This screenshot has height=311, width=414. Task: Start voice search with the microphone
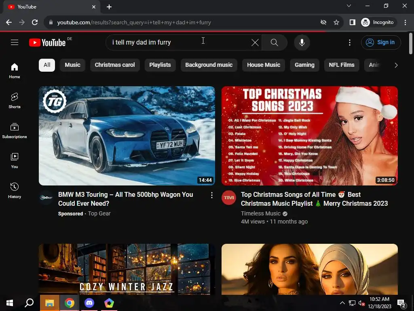tap(302, 43)
